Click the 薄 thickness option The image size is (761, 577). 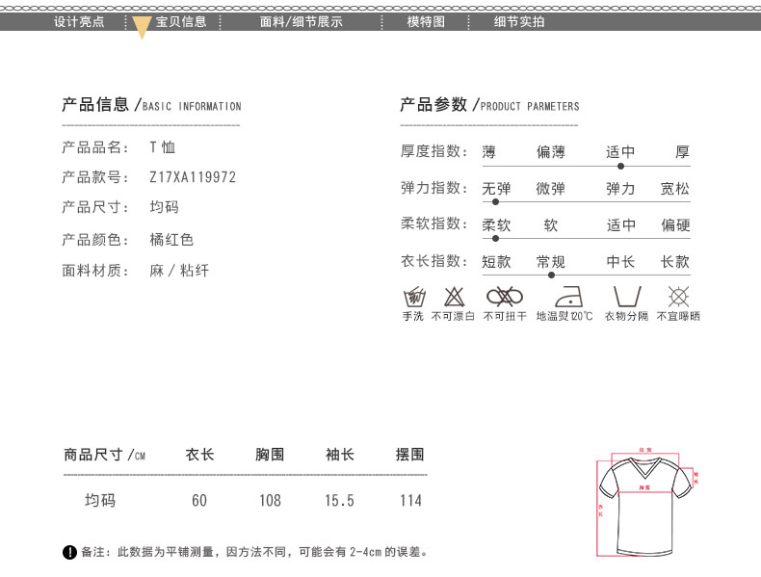(x=488, y=152)
